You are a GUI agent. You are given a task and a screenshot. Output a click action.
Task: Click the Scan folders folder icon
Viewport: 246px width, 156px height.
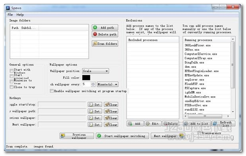coord(95,44)
